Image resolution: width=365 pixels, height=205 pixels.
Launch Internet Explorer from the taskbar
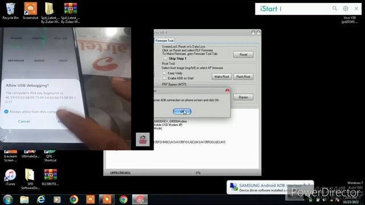tap(40, 199)
